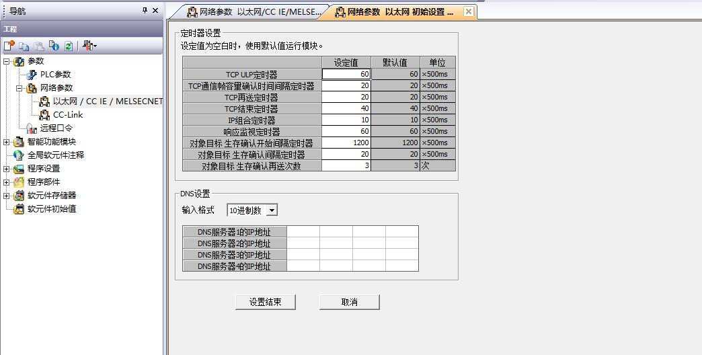This screenshot has height=355, width=702.
Task: Click the TCP ULP定时器 setting value field
Action: (346, 74)
